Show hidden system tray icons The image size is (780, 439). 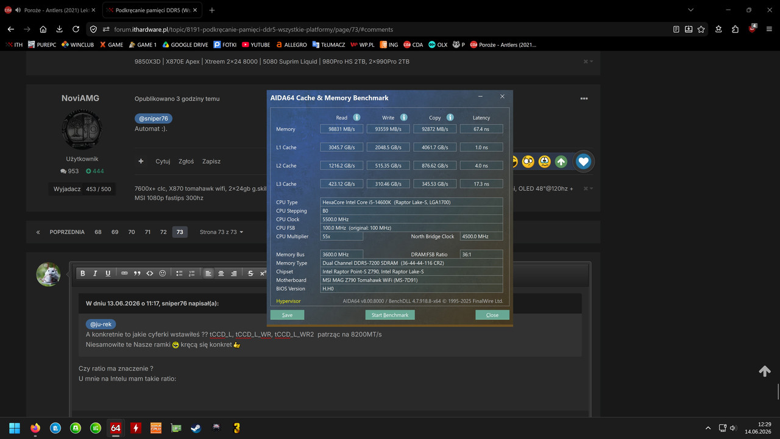(707, 428)
